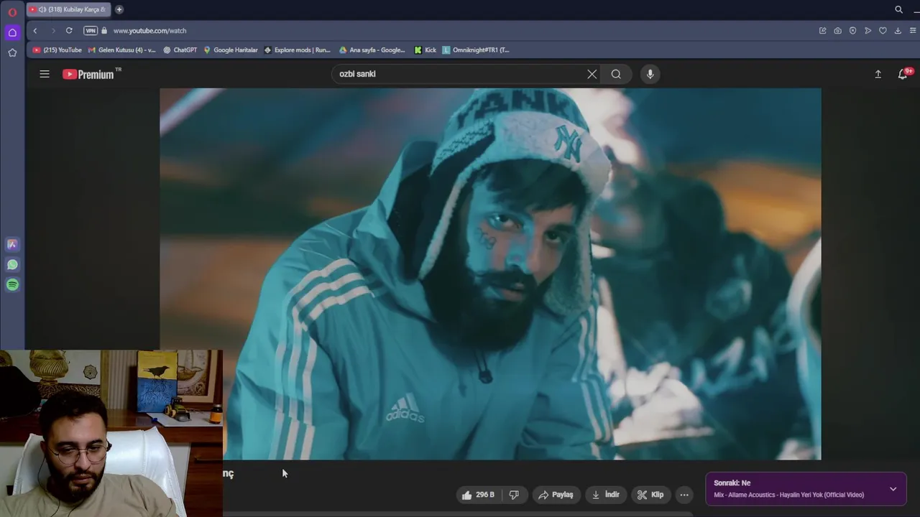Open a new tab with plus button
The image size is (920, 517).
coord(119,9)
